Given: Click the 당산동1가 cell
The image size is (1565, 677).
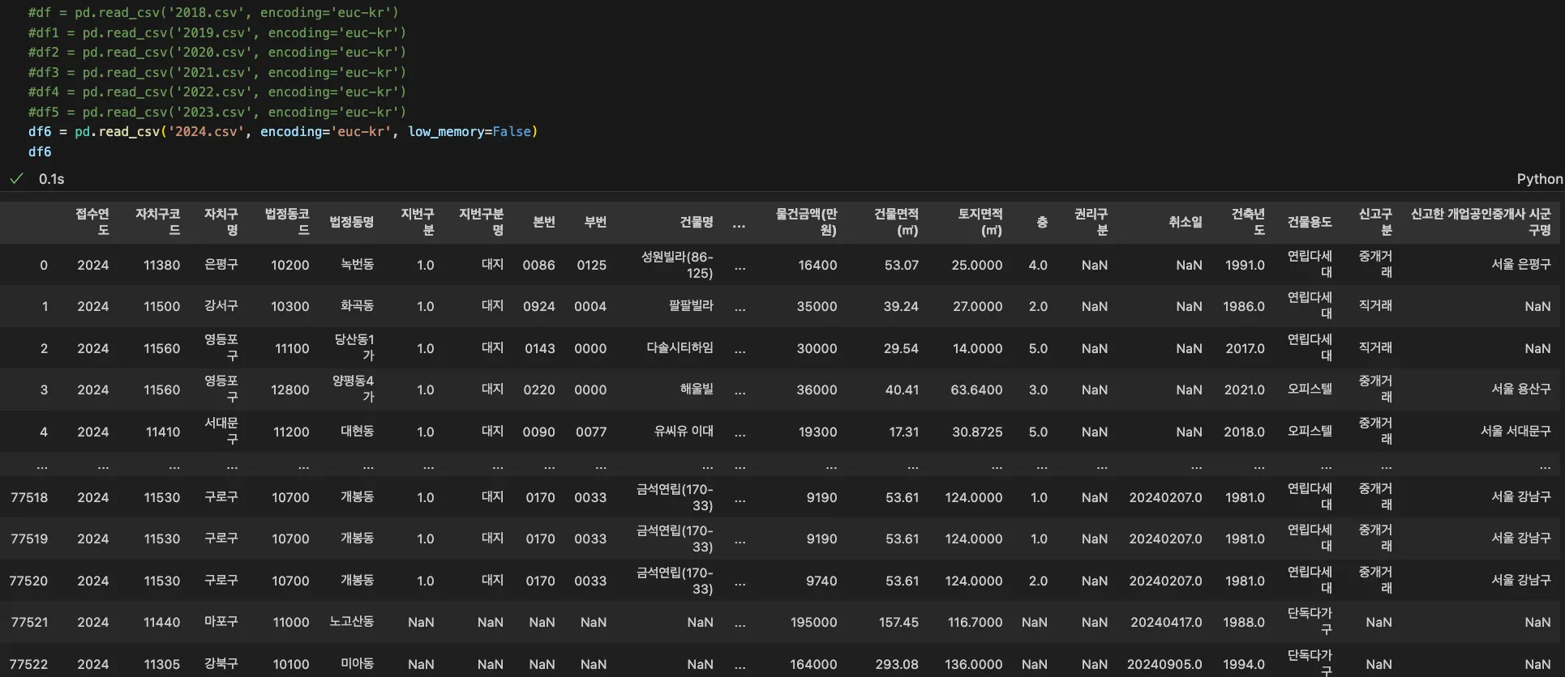Looking at the screenshot, I should (354, 347).
